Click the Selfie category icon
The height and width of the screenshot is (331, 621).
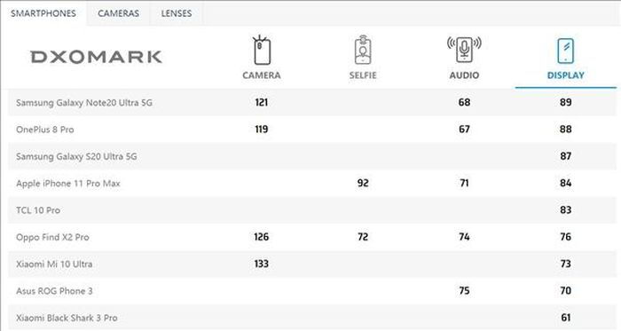(x=363, y=50)
